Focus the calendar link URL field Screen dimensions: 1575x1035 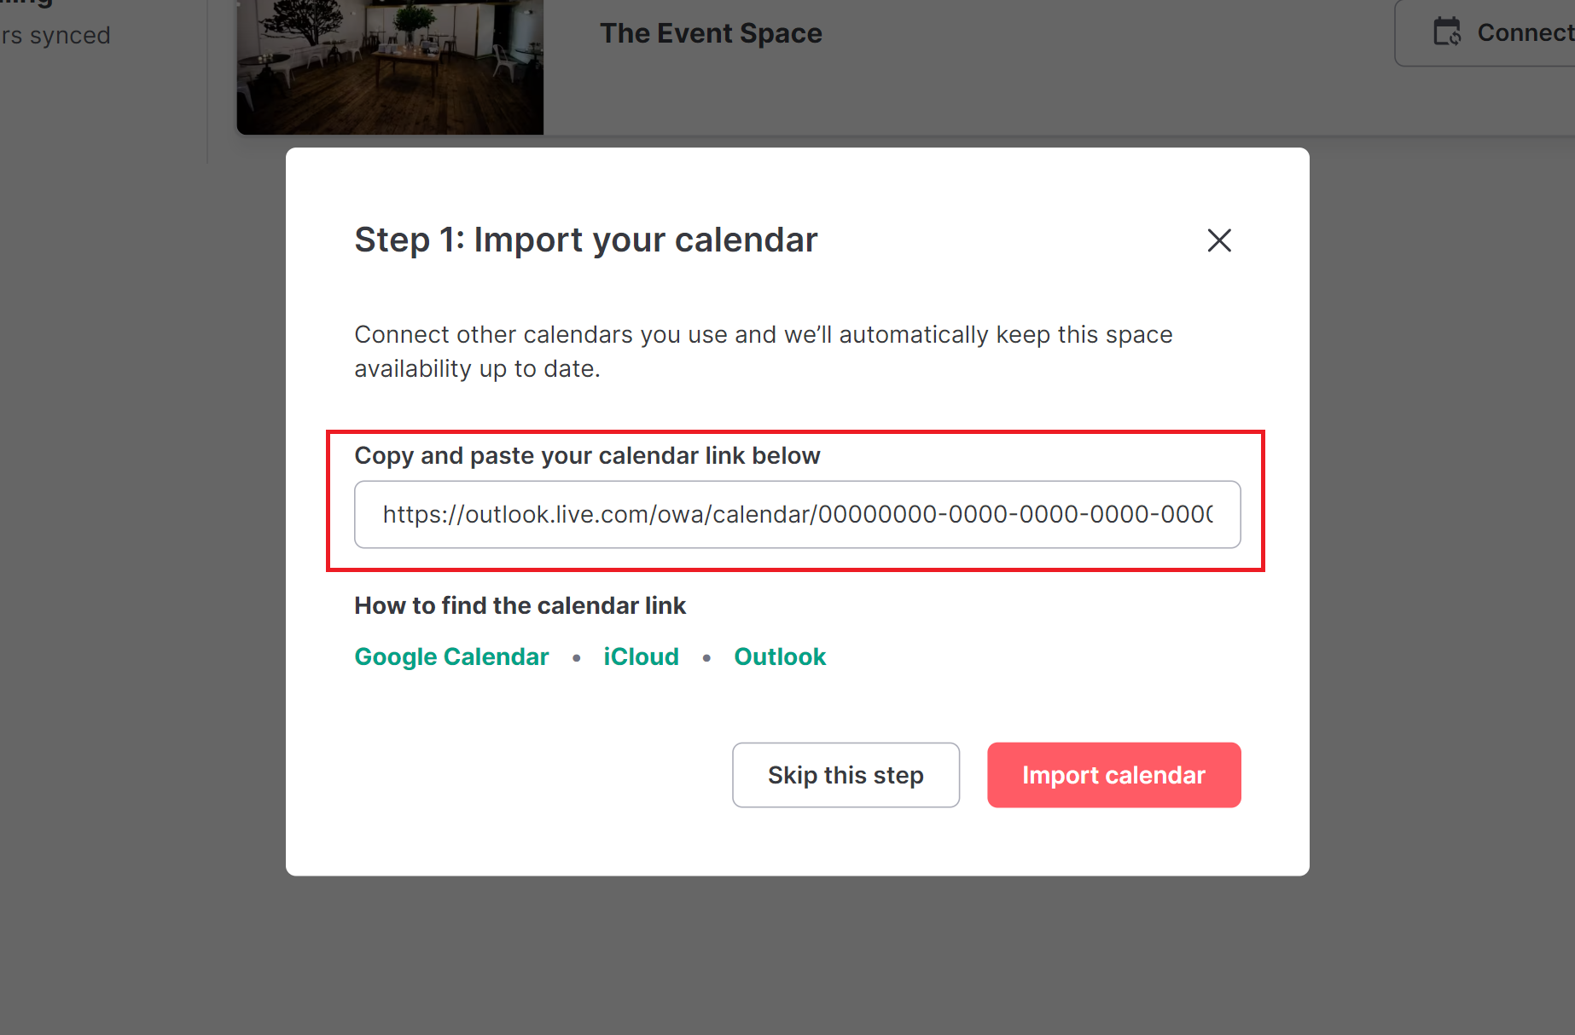tap(797, 514)
